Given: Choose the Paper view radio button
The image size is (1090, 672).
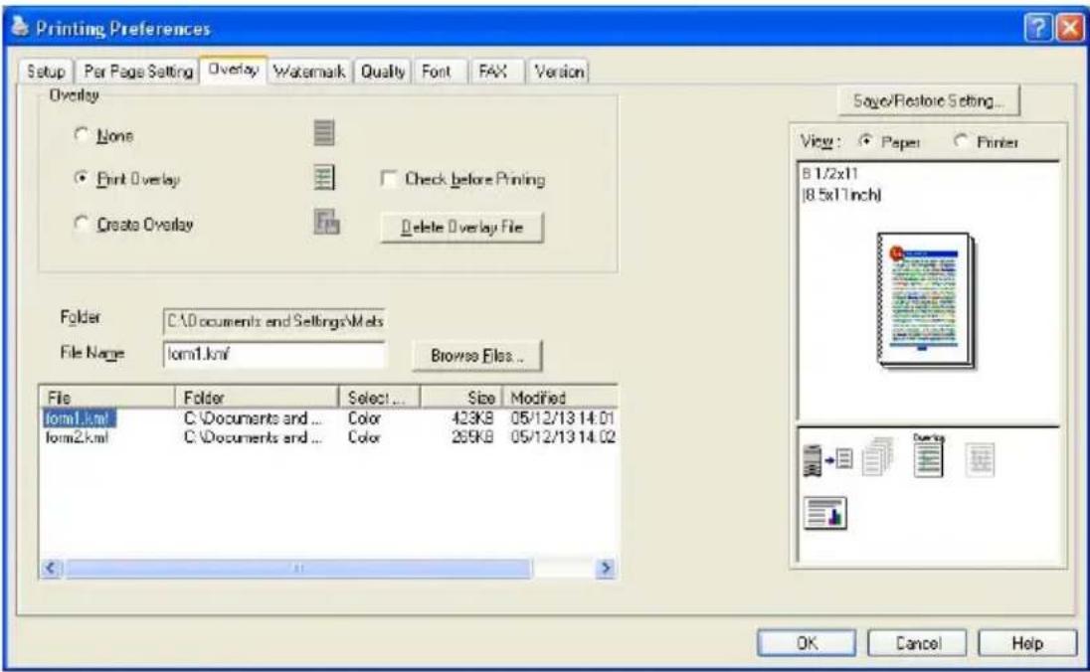Looking at the screenshot, I should point(865,141).
